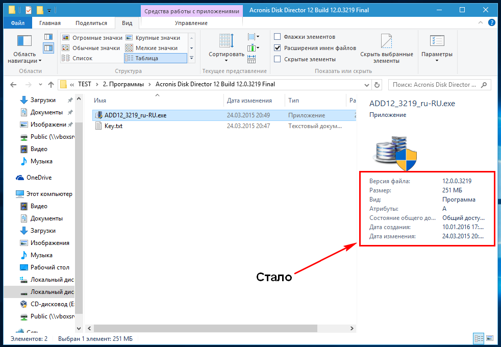Click horizontal scrollbar right arrow

pyautogui.click(x=352, y=329)
